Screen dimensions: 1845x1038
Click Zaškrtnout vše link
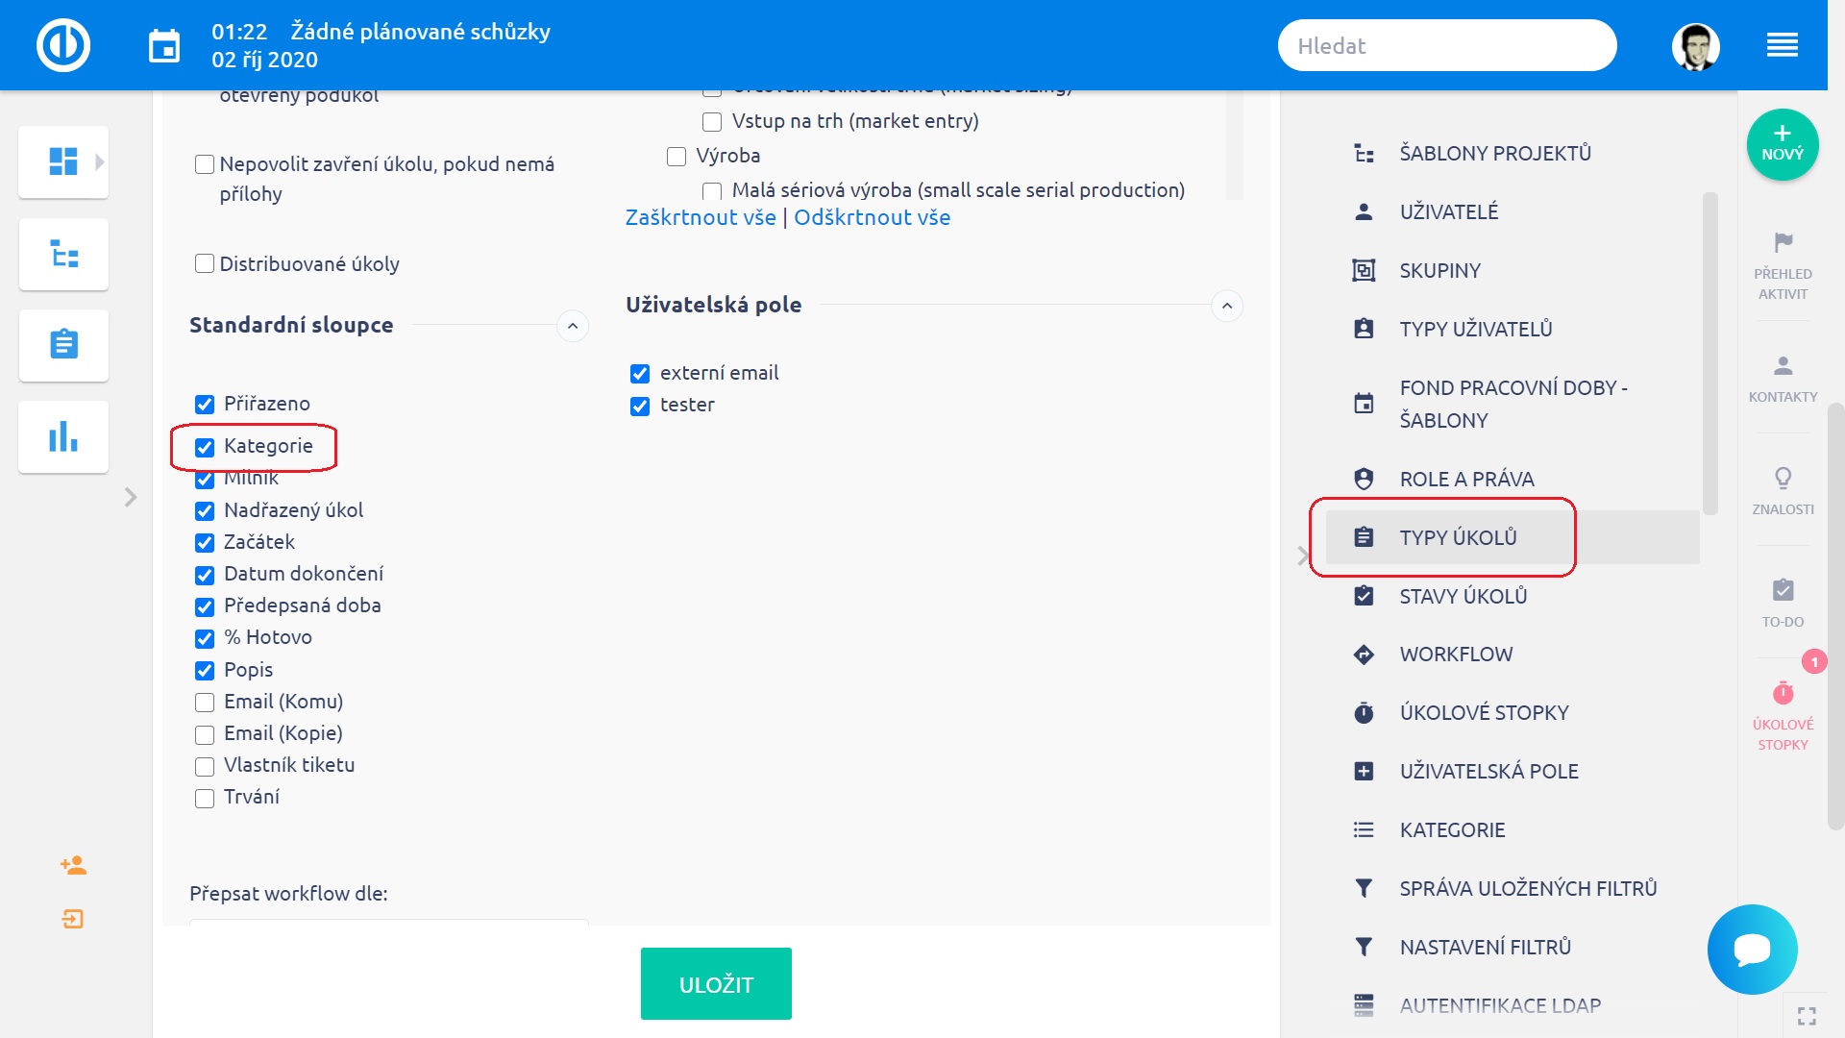701,218
